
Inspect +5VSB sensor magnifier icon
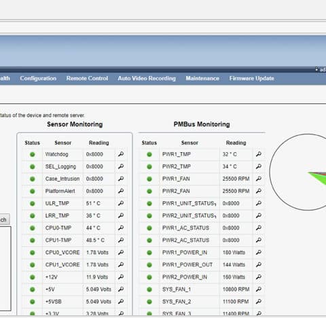[x=121, y=301]
